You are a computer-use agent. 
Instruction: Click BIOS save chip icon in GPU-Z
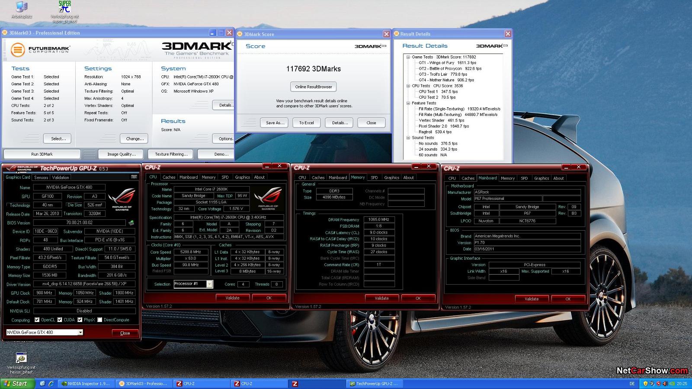click(x=131, y=223)
